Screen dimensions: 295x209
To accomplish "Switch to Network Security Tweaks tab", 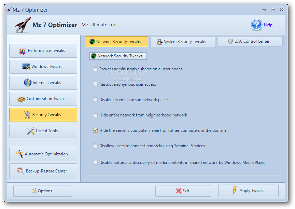I will click(x=116, y=42).
